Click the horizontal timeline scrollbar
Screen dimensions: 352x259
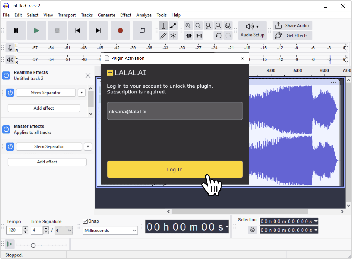[240, 212]
